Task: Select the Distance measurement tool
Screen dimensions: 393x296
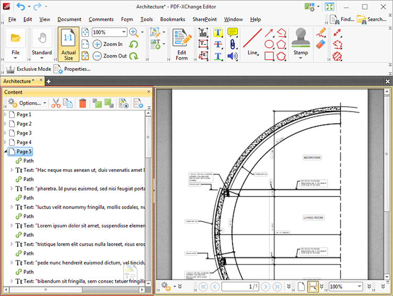Action: point(337,32)
